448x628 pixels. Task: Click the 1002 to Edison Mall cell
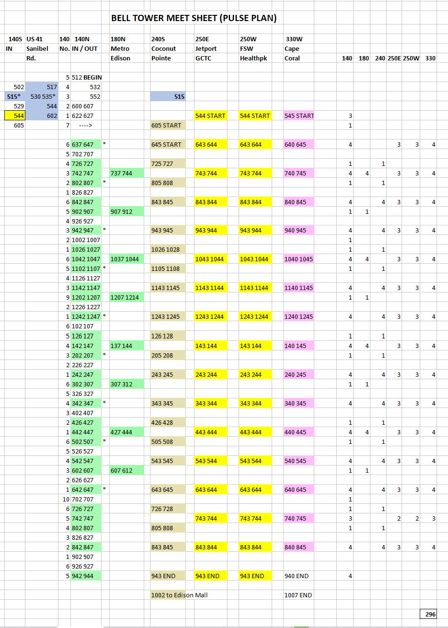[180, 595]
